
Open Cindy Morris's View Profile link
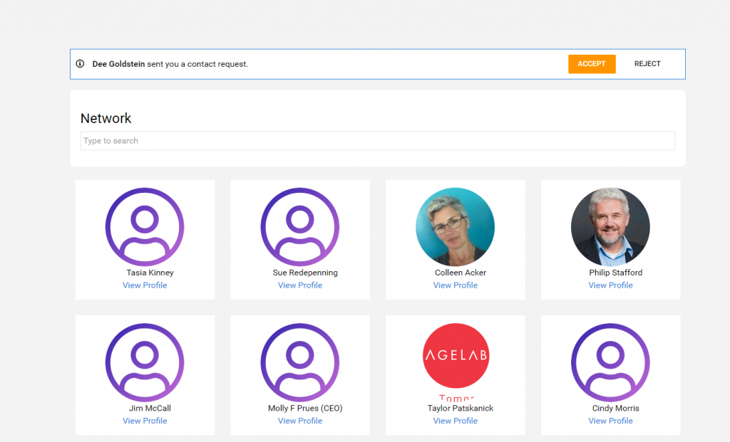pyautogui.click(x=610, y=421)
